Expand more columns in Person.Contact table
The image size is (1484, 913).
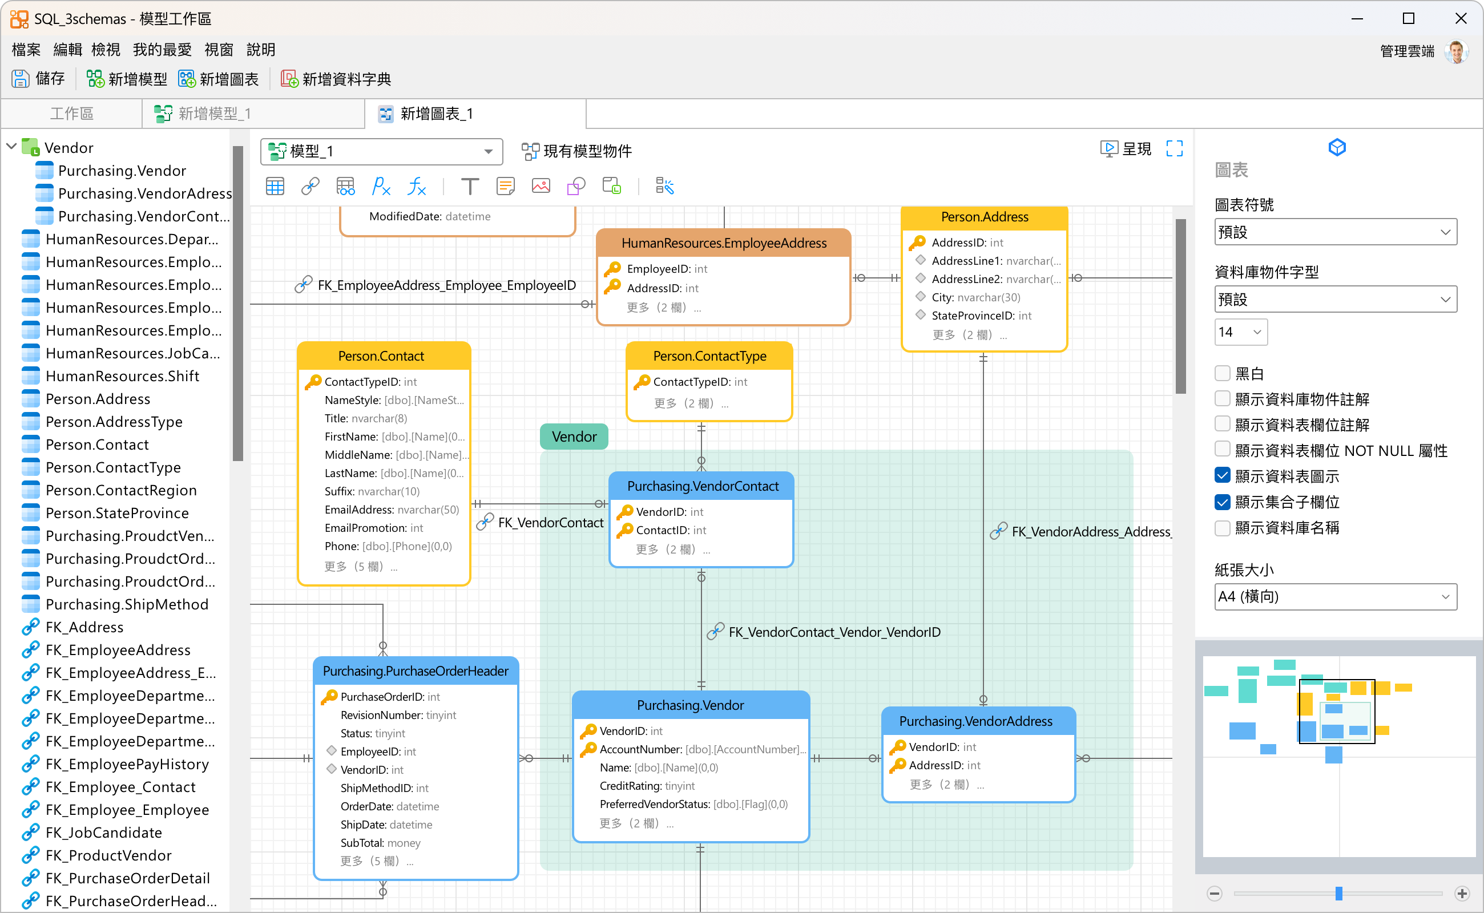click(361, 567)
